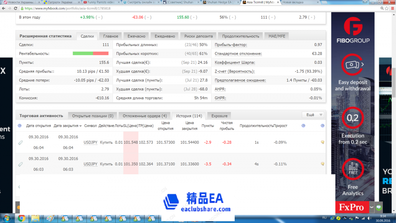This screenshot has width=396, height=223.
Task: Click the Прибыль-фактор label link
Action: click(x=231, y=45)
